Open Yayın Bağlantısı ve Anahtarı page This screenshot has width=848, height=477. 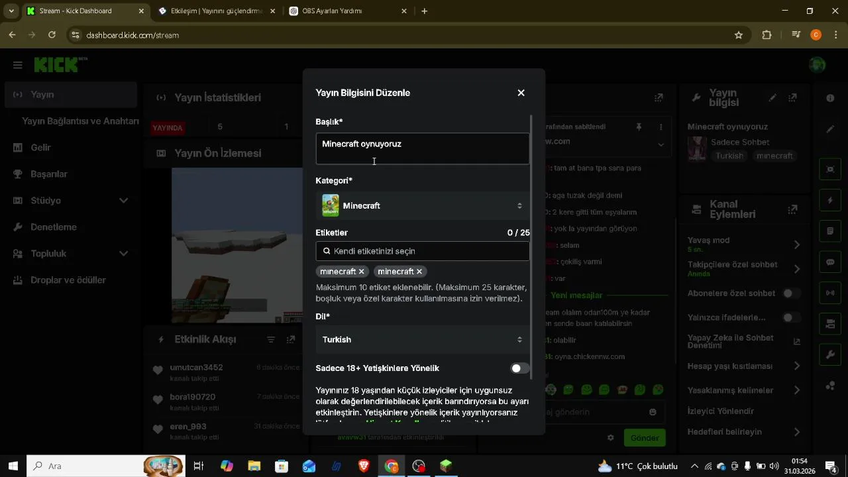(x=80, y=121)
